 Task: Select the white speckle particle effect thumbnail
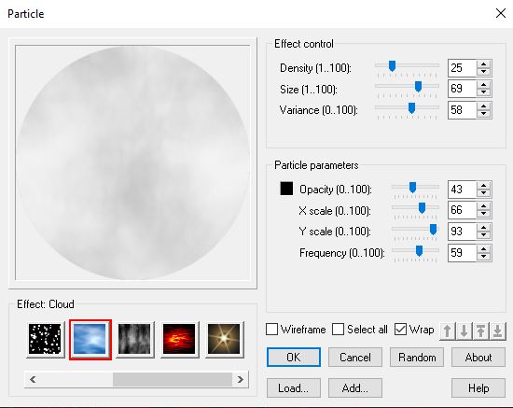45,339
